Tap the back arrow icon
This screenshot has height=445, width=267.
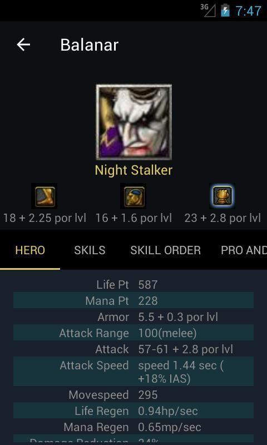[x=23, y=45]
